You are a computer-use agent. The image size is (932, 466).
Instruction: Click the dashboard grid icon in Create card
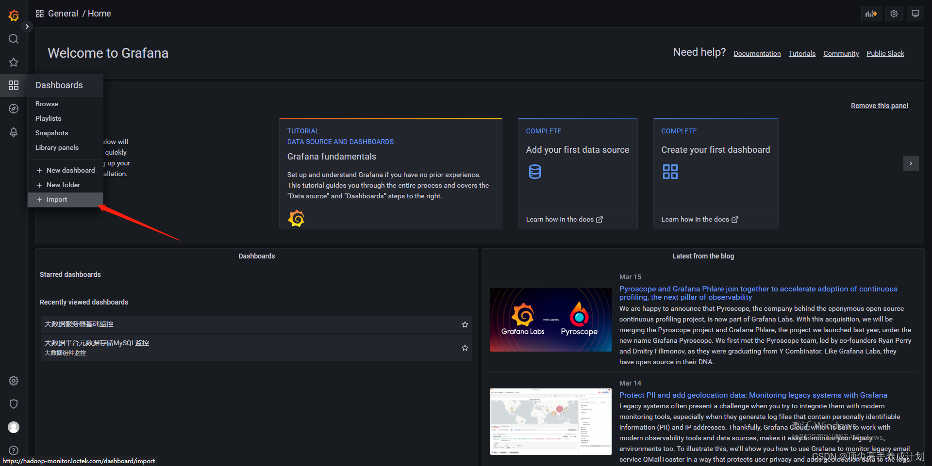(670, 172)
